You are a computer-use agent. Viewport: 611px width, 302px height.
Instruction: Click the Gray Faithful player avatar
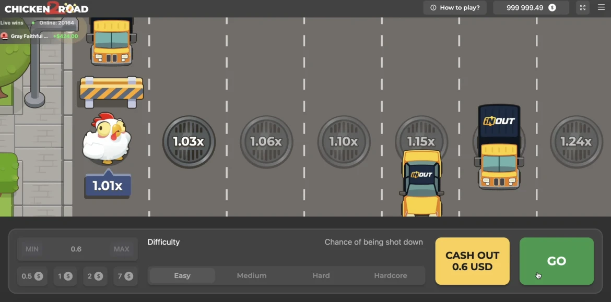4,36
